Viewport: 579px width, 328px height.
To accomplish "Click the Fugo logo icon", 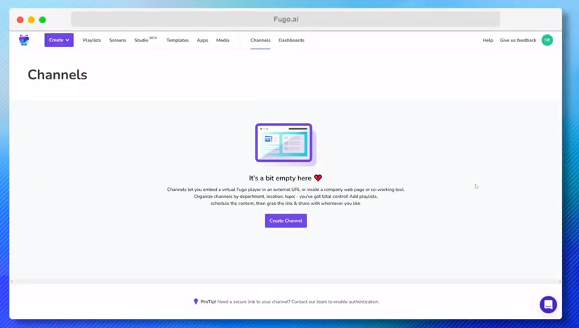I will tap(24, 40).
